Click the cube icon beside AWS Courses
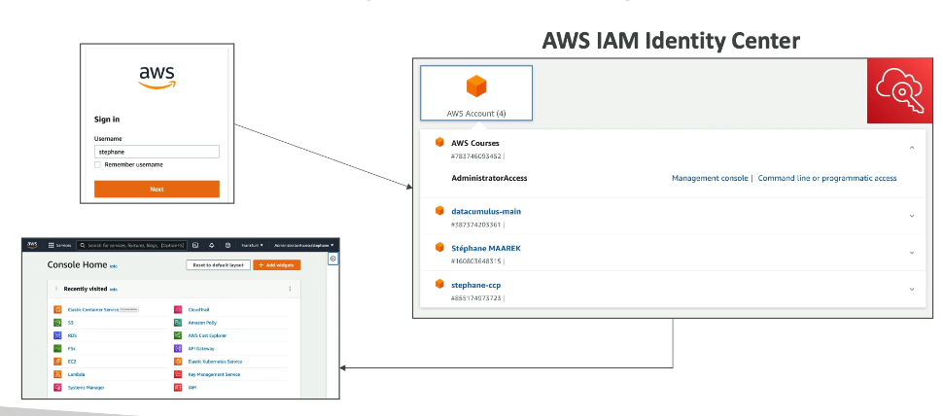 pyautogui.click(x=439, y=143)
